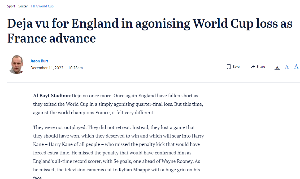Click the bold 'Al Bayt Stadium:' dateline
Viewport: 300px width, 179px height.
point(52,96)
